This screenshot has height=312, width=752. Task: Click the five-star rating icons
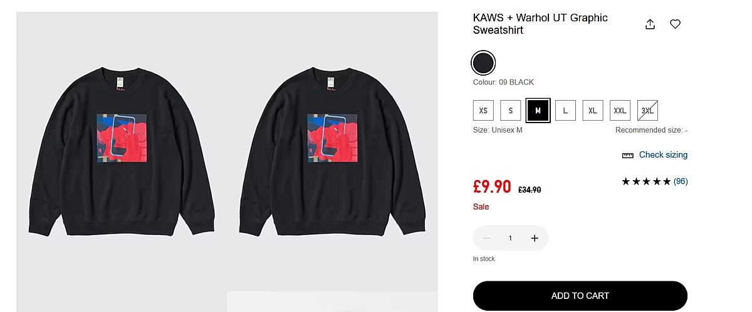tap(646, 181)
